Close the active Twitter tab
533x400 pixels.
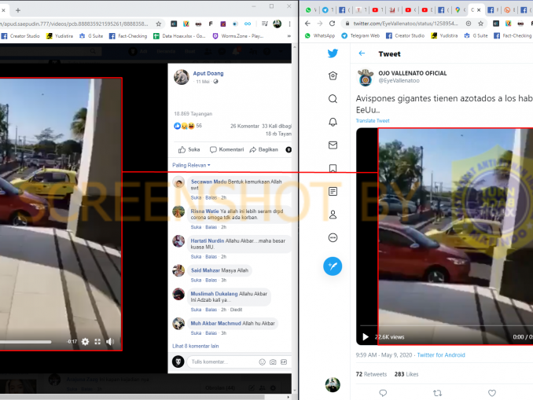tap(479, 10)
